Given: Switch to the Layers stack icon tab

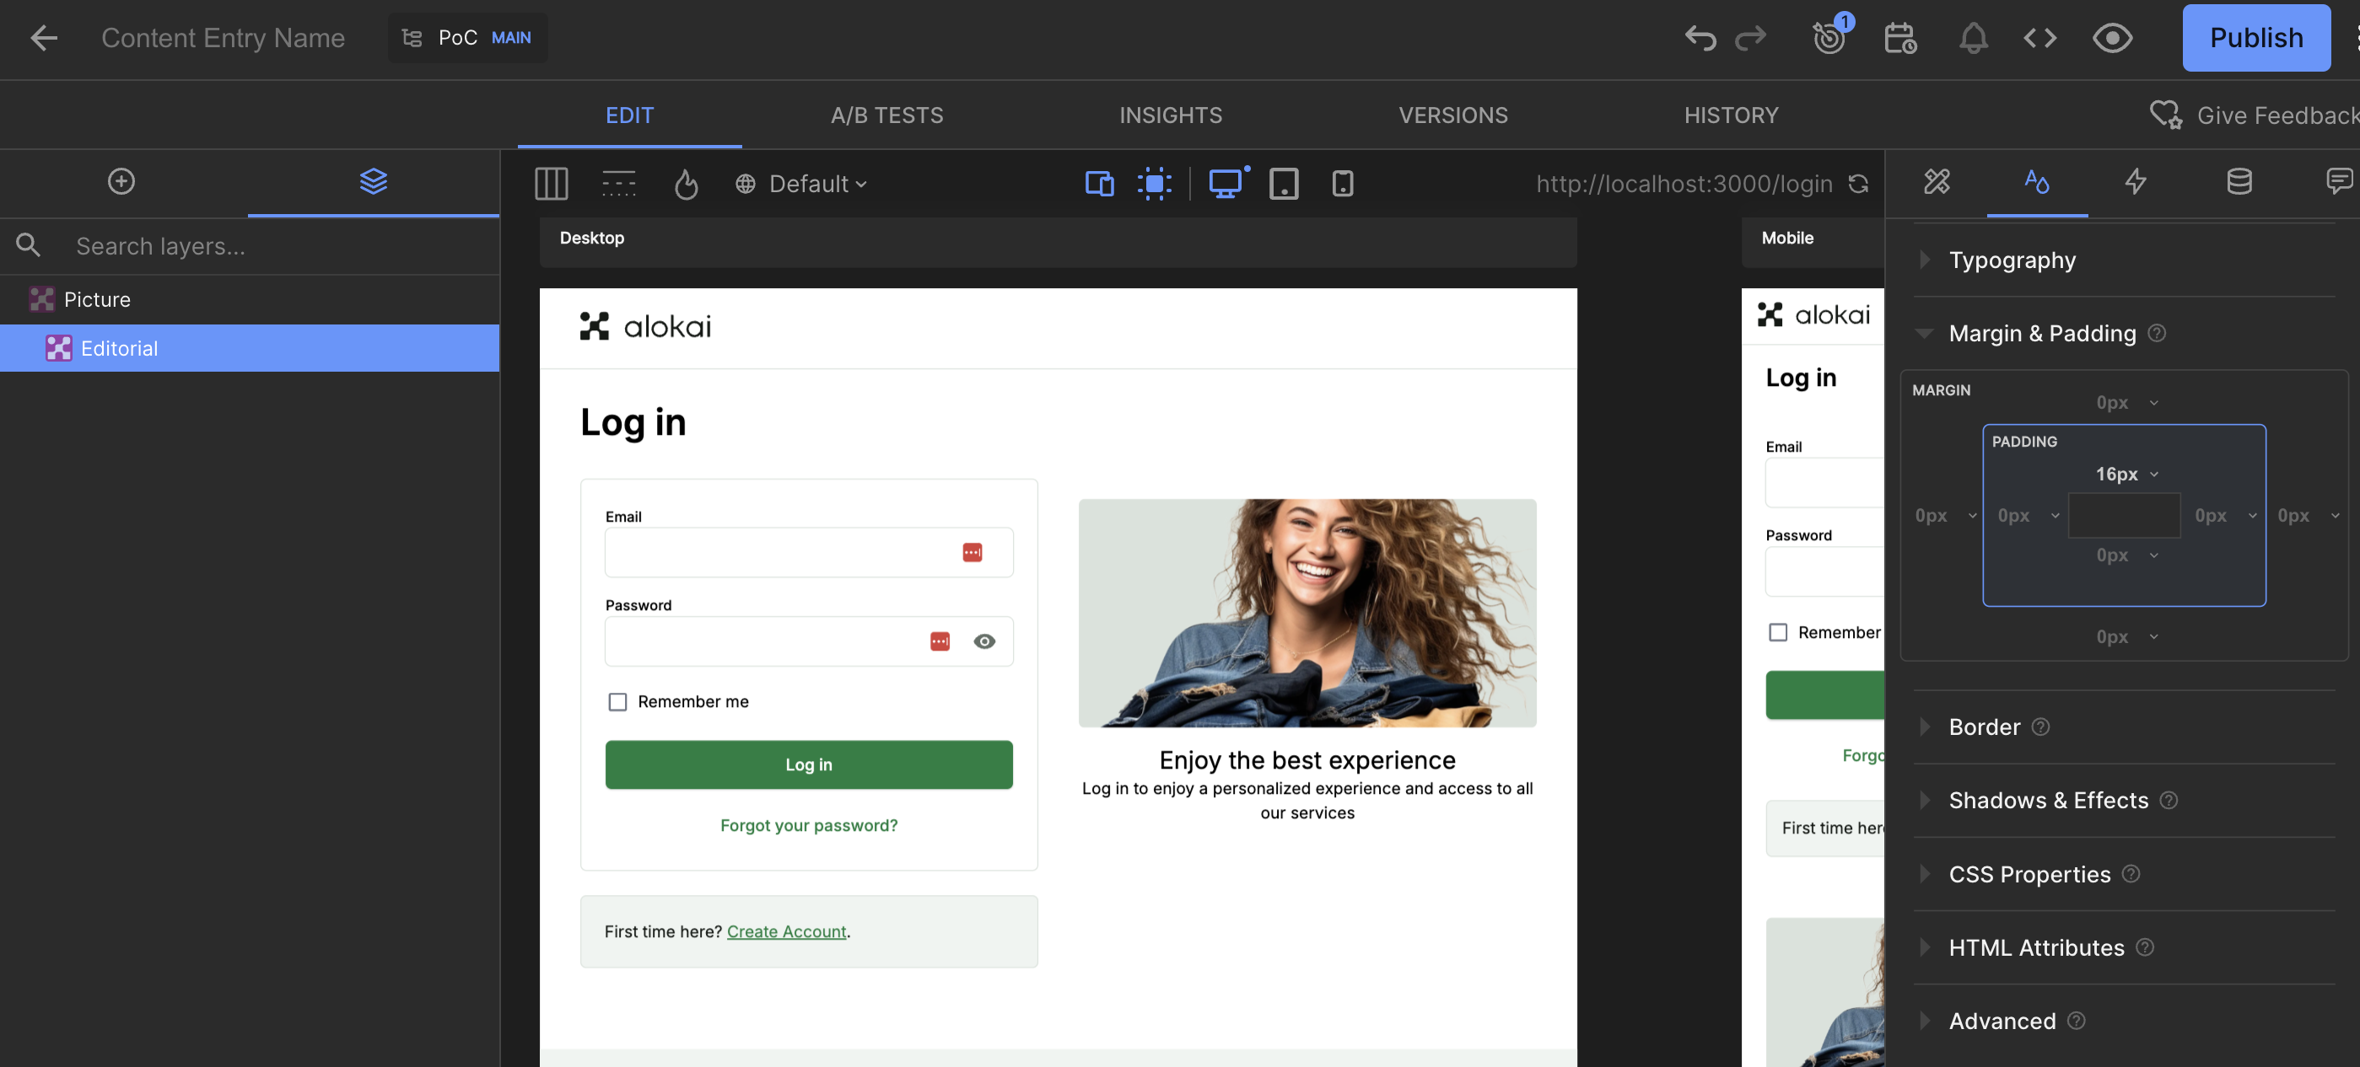Looking at the screenshot, I should click(x=373, y=181).
